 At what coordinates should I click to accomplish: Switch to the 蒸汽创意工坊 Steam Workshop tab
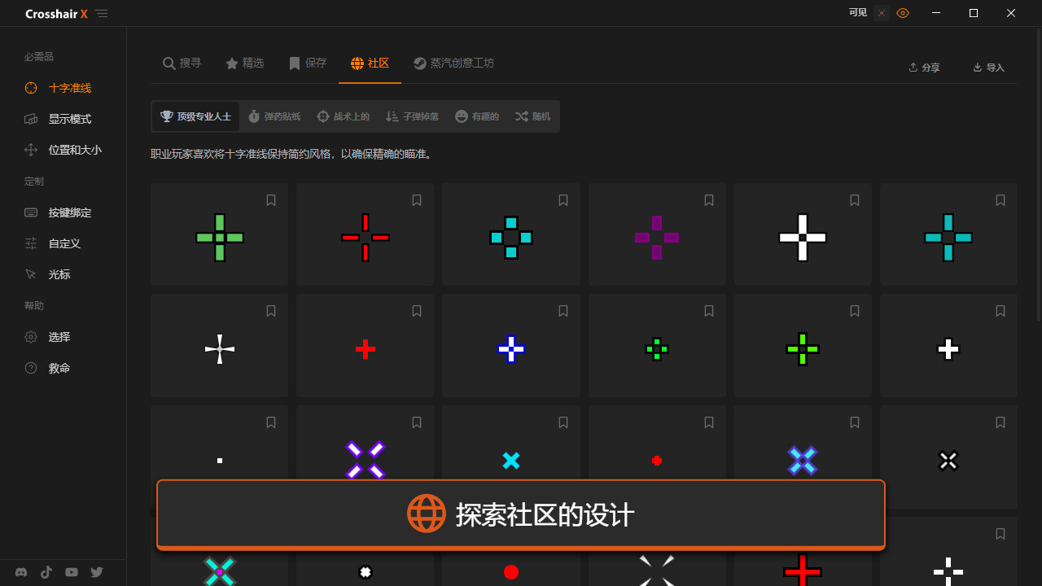point(453,63)
